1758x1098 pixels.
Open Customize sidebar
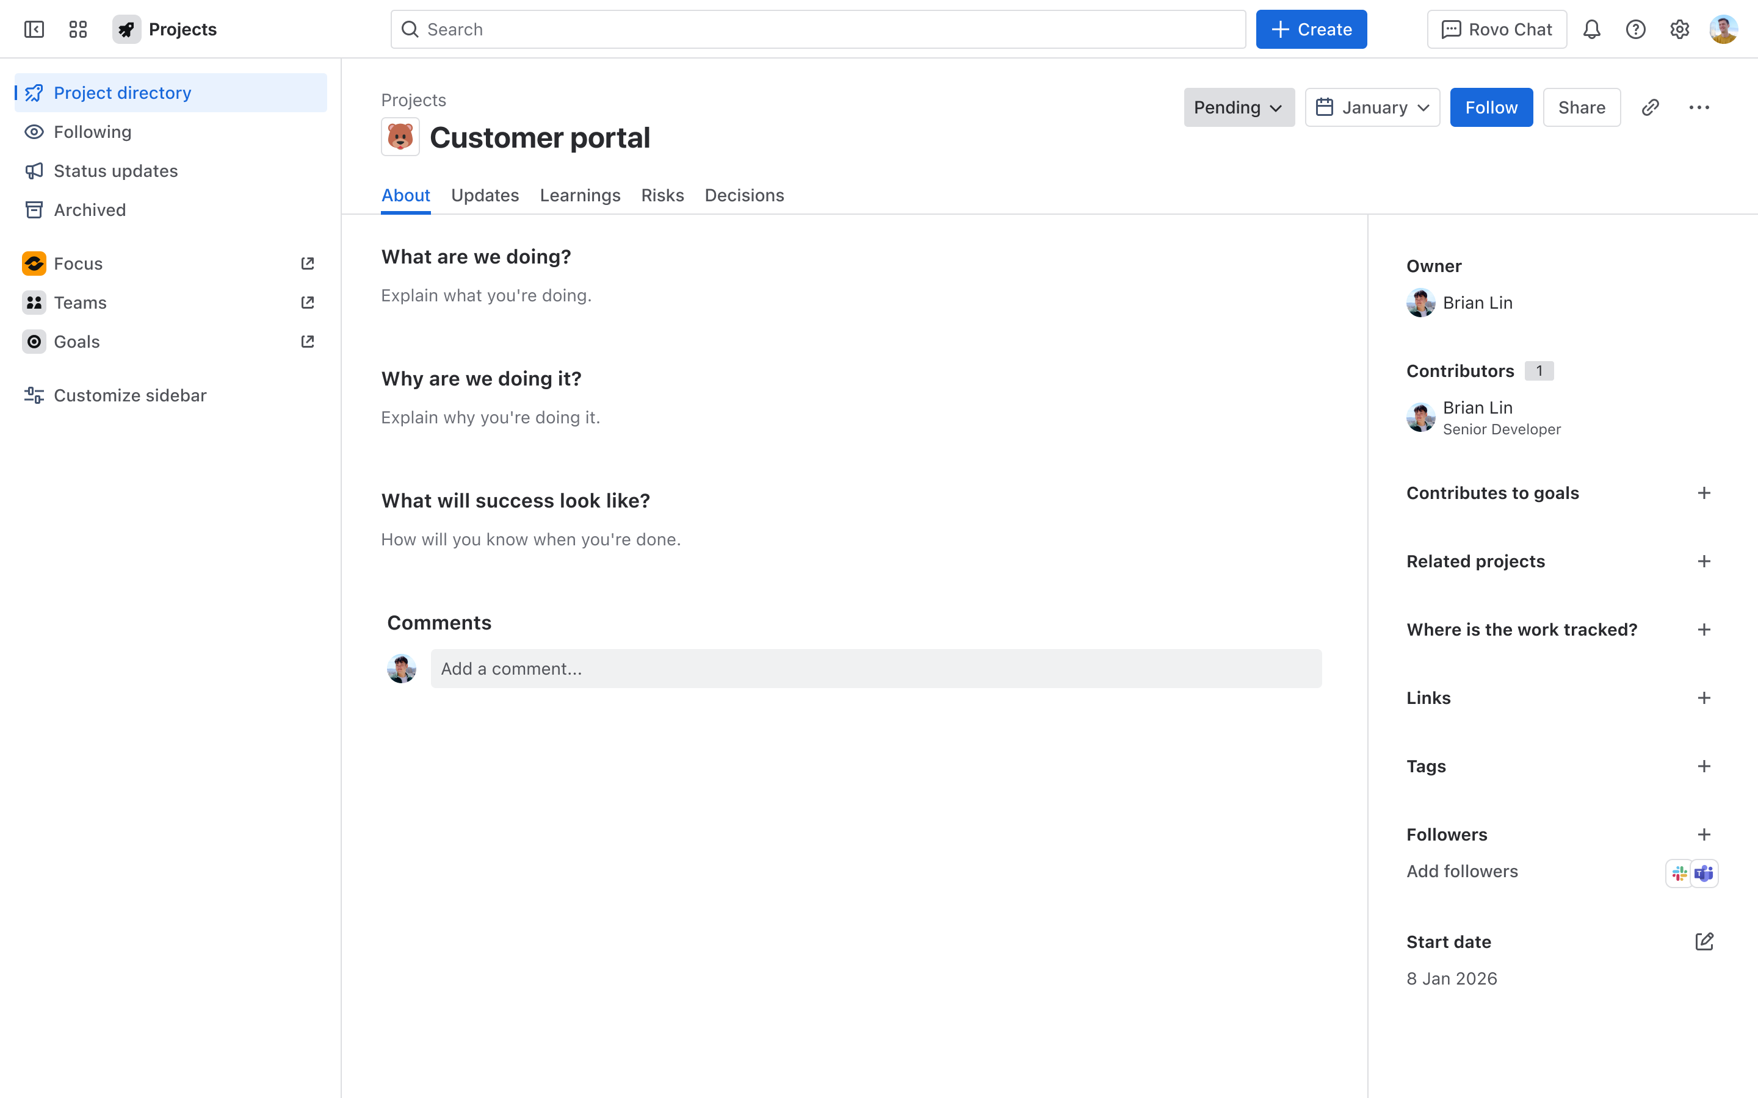[x=130, y=395]
